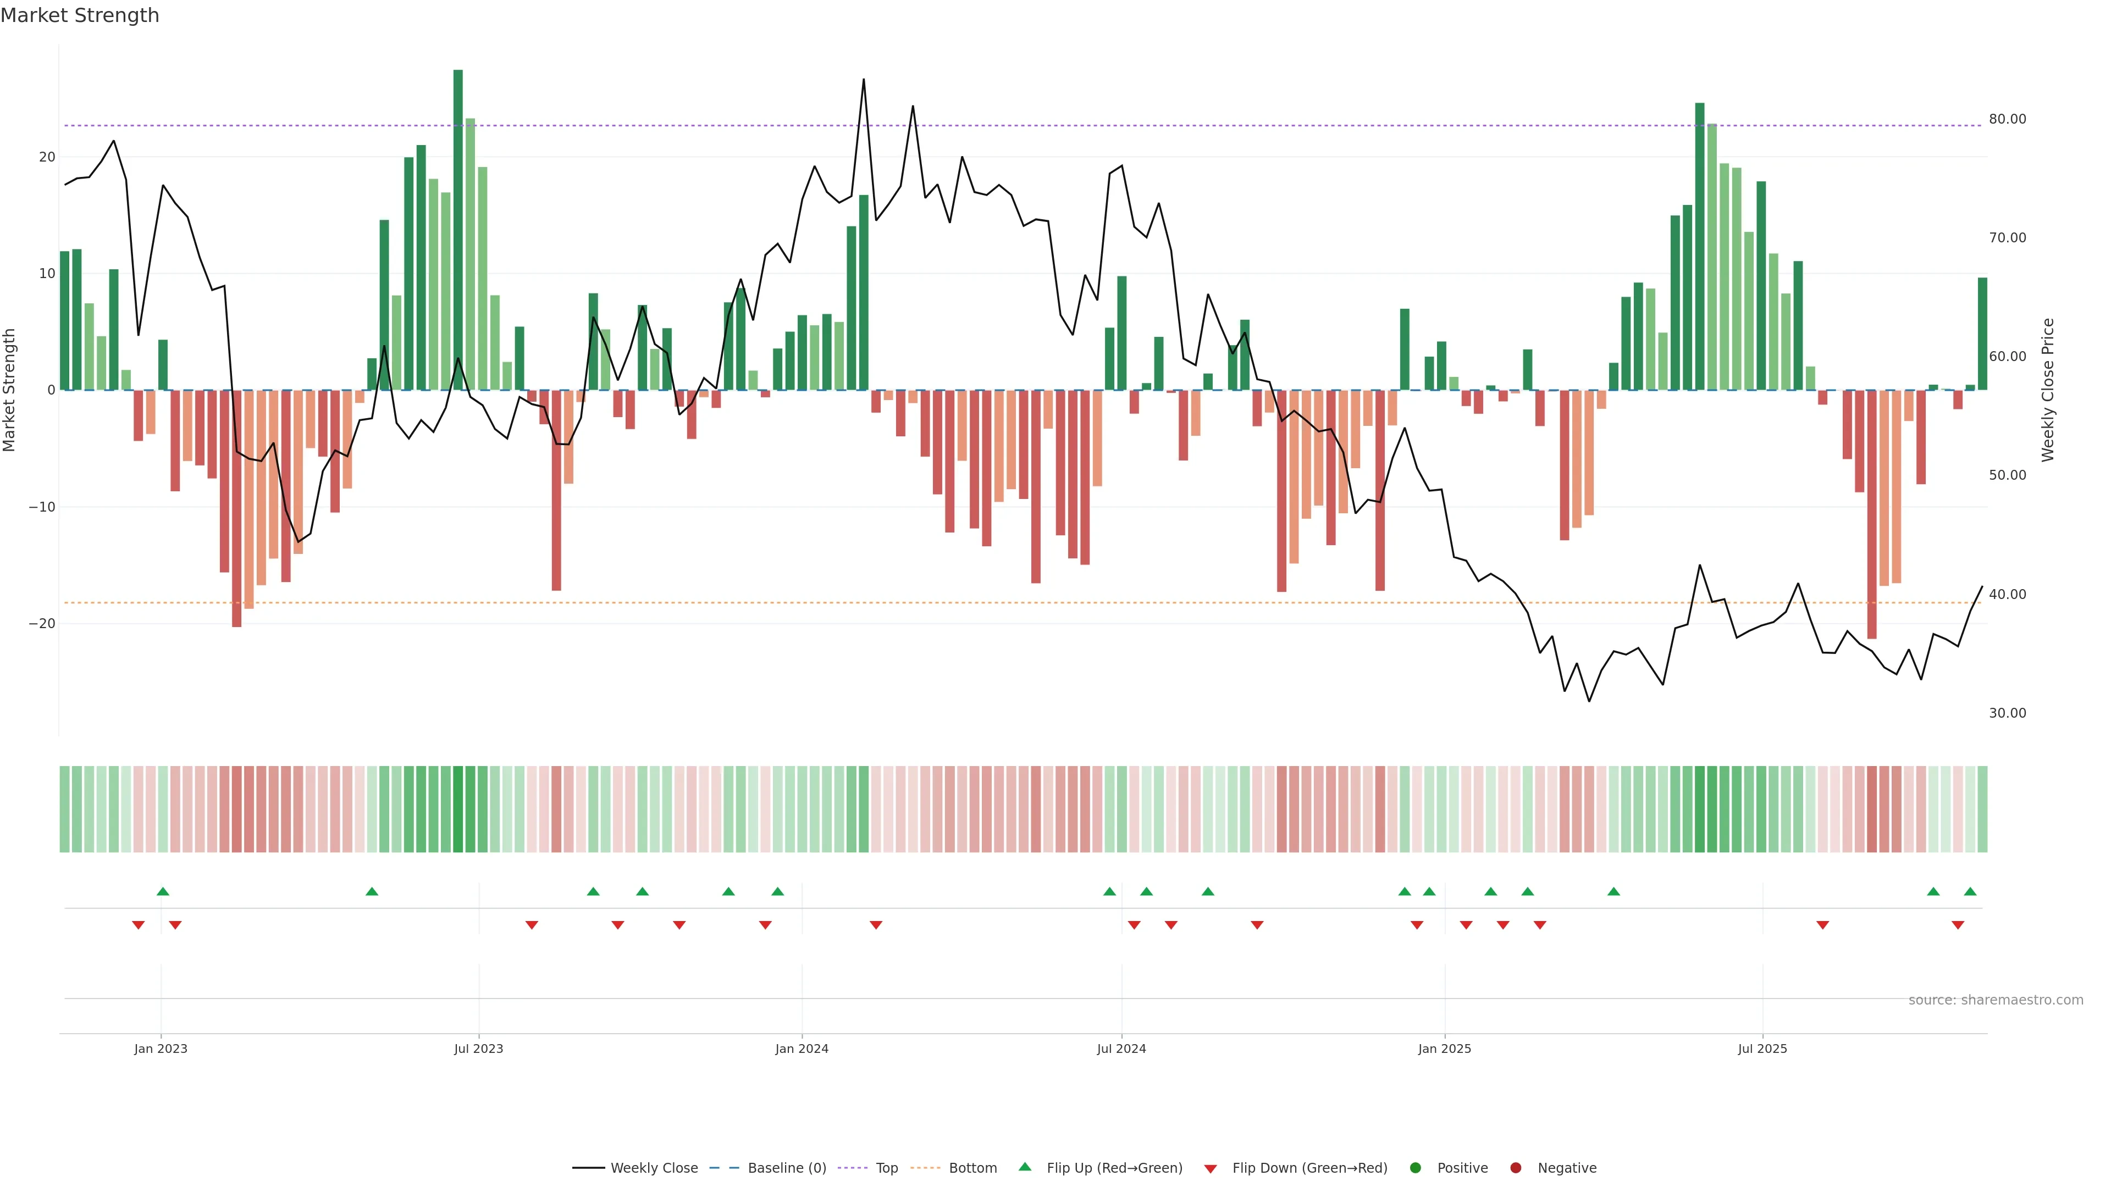Click the rightmost green cell of heatmap strip
The image size is (2111, 1187).
click(x=1982, y=809)
